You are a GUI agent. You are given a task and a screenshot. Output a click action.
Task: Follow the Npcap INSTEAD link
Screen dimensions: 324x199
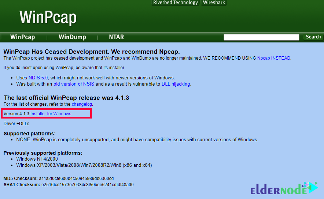coord(273,58)
